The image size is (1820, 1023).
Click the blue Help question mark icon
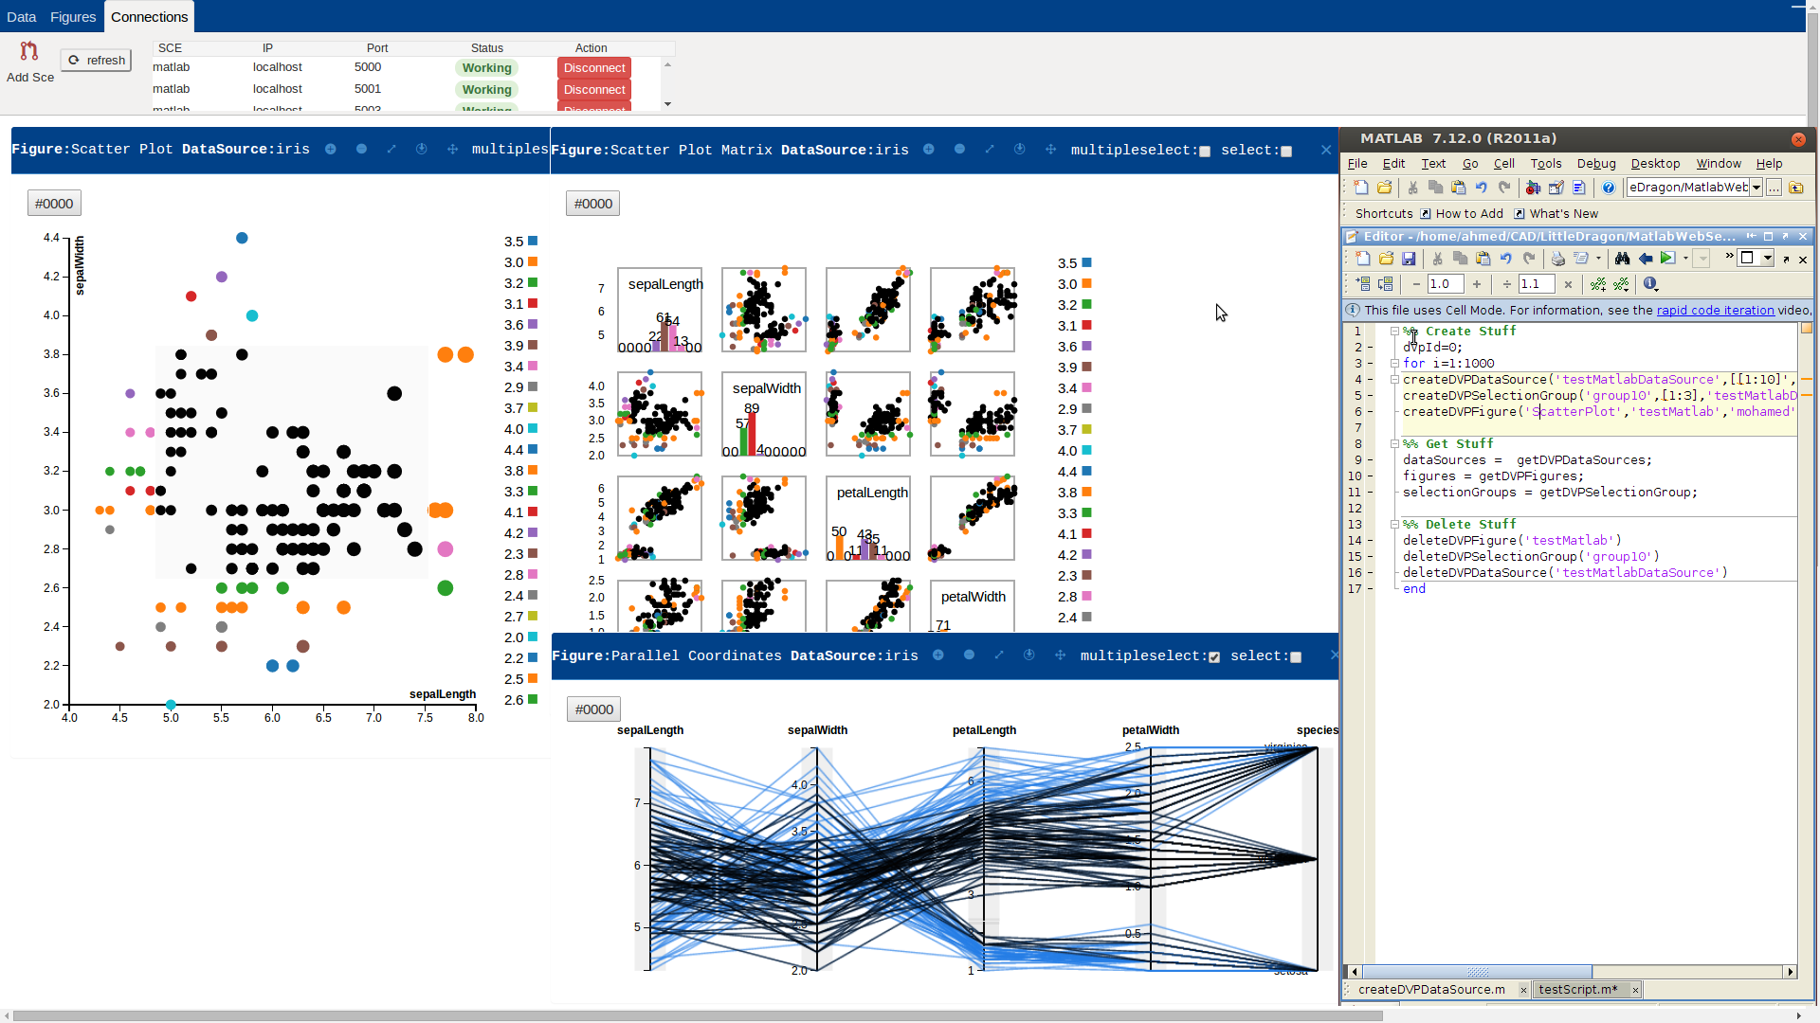(x=1609, y=188)
